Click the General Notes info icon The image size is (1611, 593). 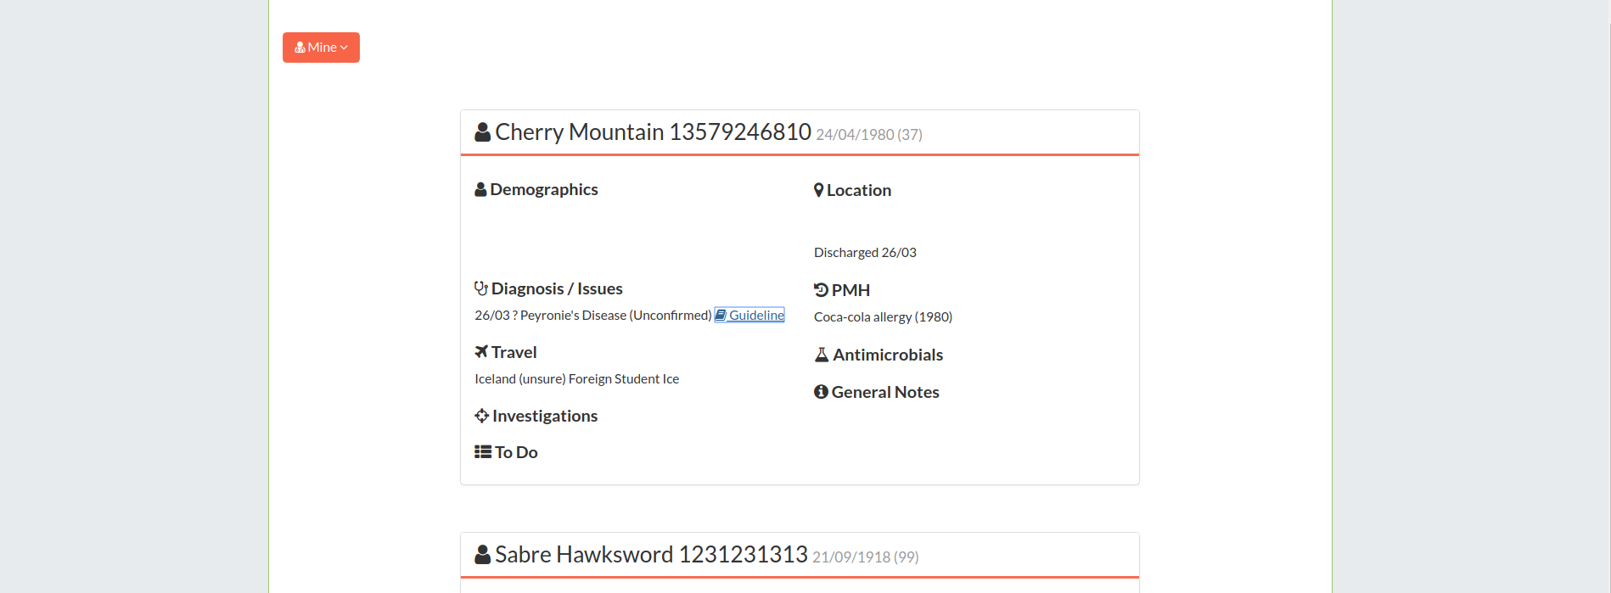(821, 392)
